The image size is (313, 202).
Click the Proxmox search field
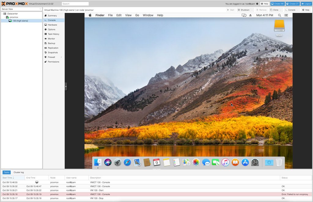pos(75,4)
